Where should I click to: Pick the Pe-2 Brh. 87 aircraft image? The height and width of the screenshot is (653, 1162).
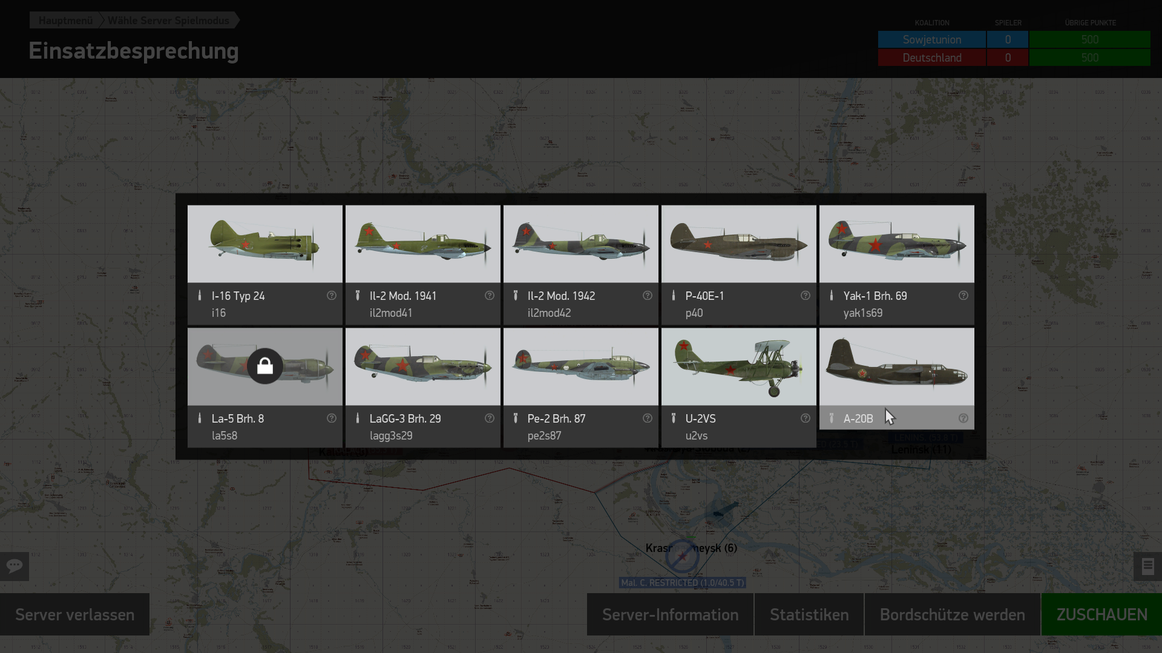pyautogui.click(x=581, y=366)
